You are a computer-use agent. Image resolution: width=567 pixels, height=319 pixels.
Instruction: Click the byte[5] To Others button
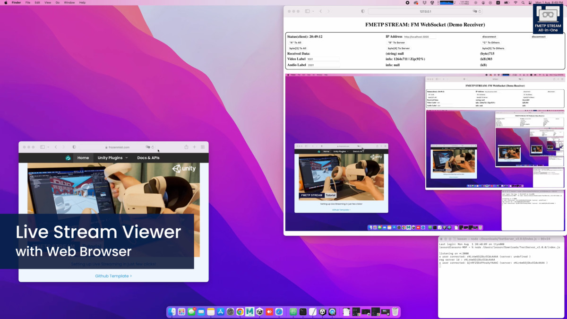(x=493, y=48)
